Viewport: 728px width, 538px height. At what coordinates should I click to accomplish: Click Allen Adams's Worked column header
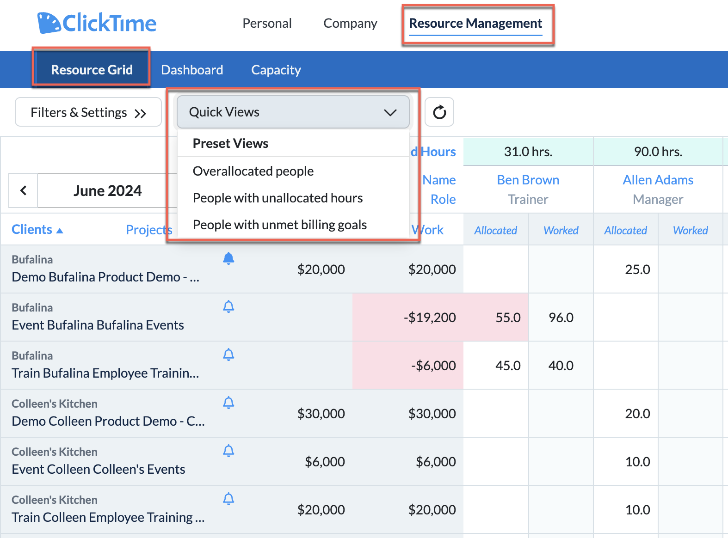(x=690, y=230)
